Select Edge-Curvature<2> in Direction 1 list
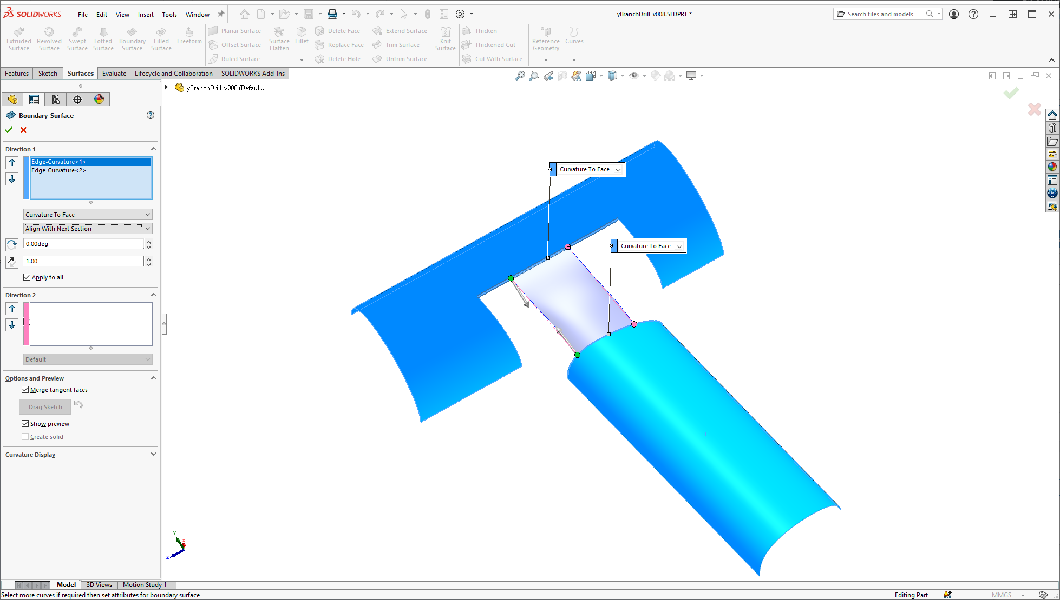1060x600 pixels. 58,171
